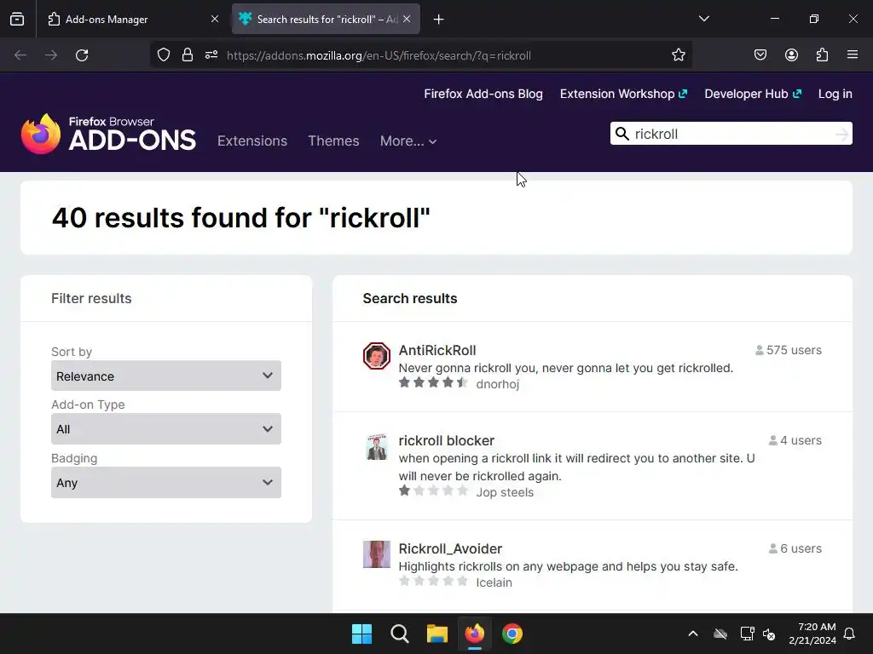The image size is (873, 654).
Task: Click author name Icelain
Action: [x=494, y=582]
